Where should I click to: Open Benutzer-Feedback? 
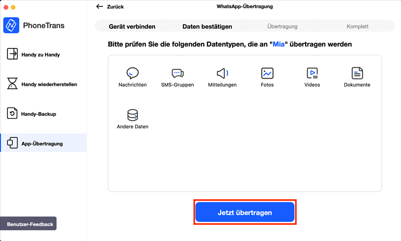click(x=28, y=223)
